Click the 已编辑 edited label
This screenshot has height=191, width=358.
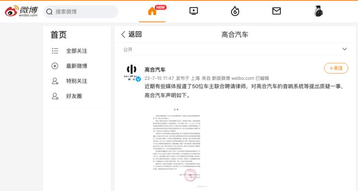coord(262,78)
